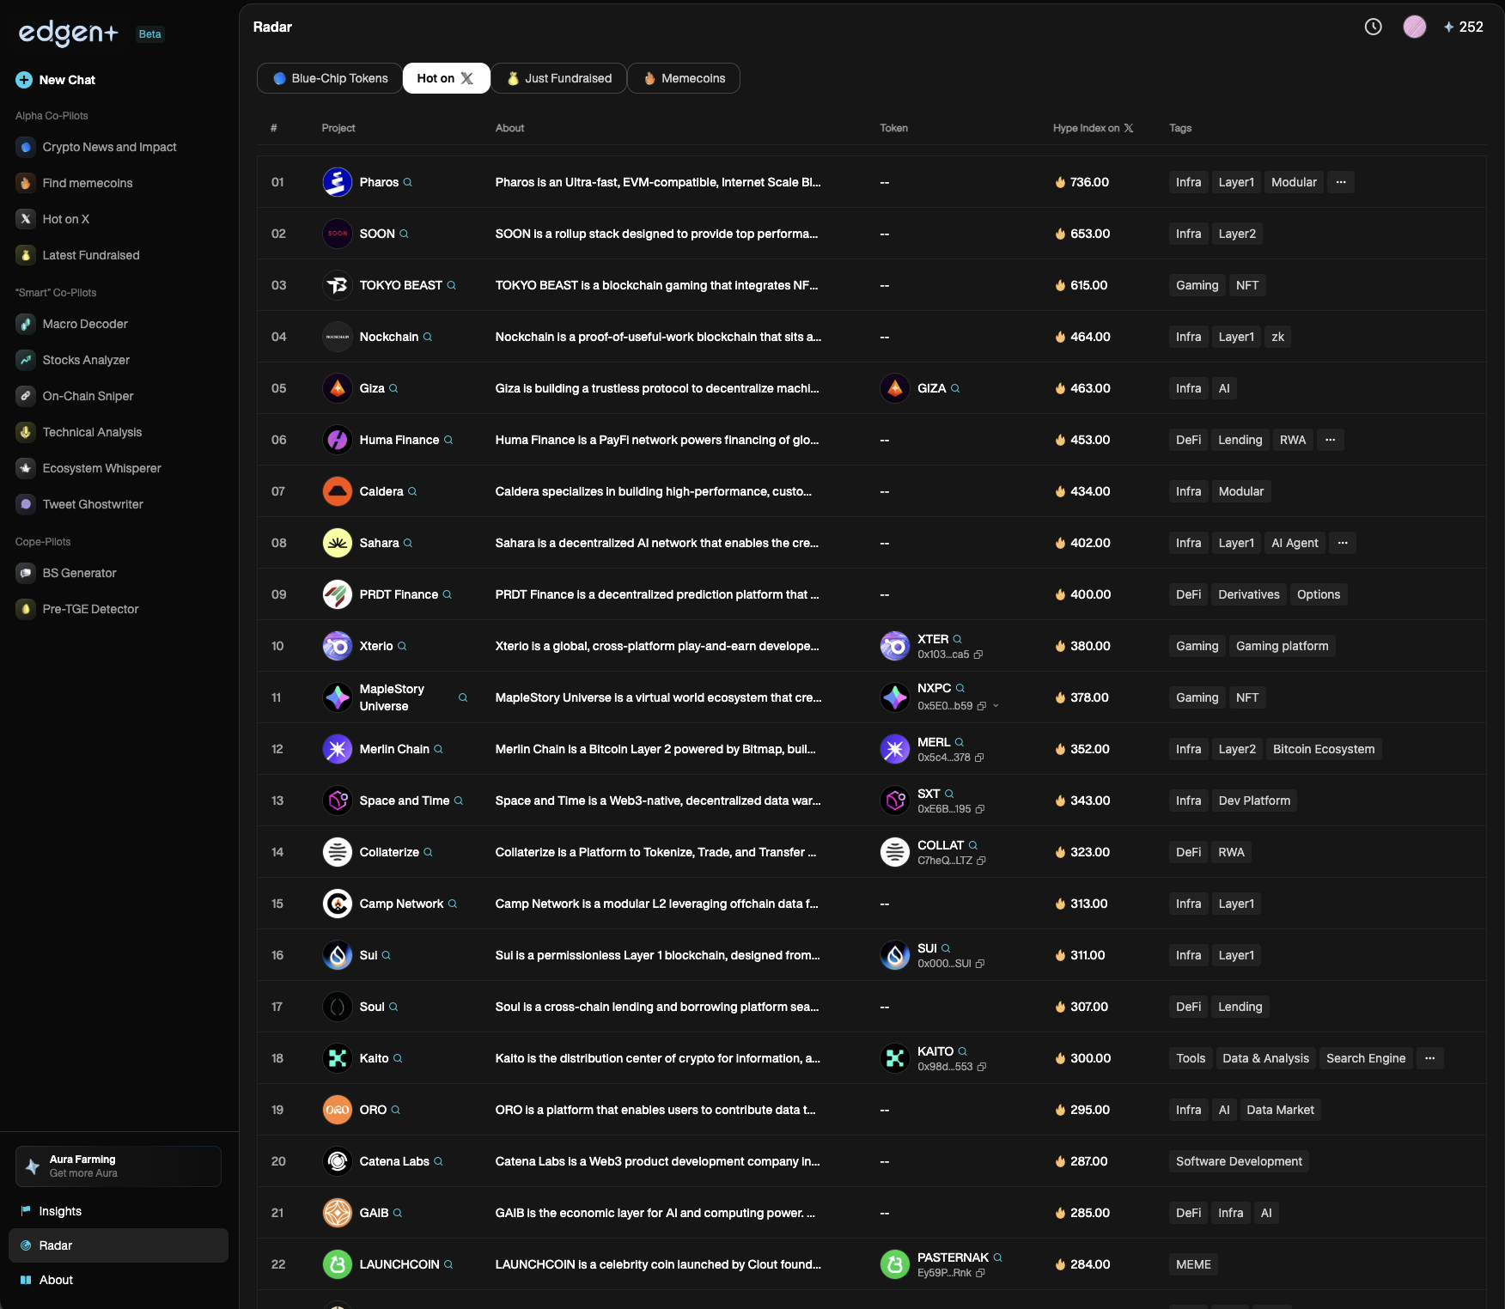This screenshot has height=1309, width=1505.
Task: Switch to the Blue-Chip Tokens tab
Action: 330,78
